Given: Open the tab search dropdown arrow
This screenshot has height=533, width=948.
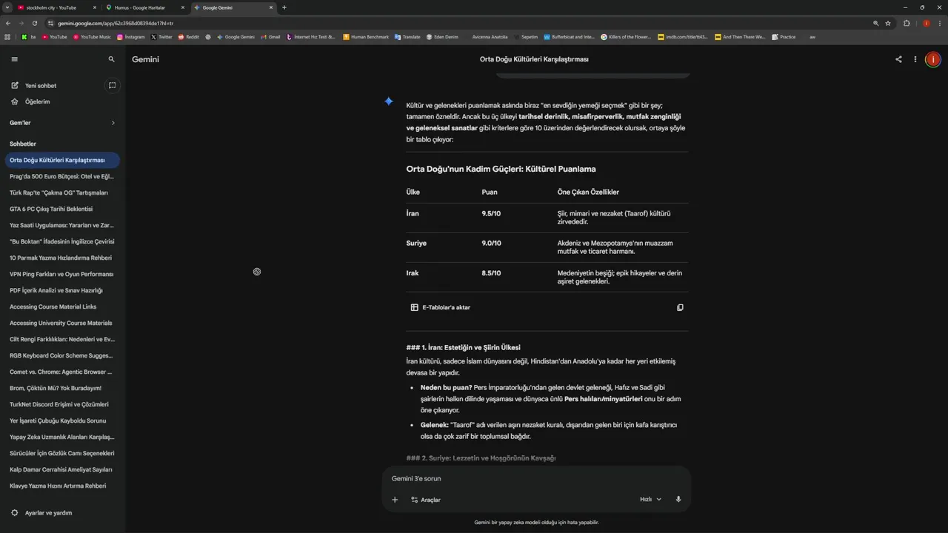Looking at the screenshot, I should tap(7, 7).
